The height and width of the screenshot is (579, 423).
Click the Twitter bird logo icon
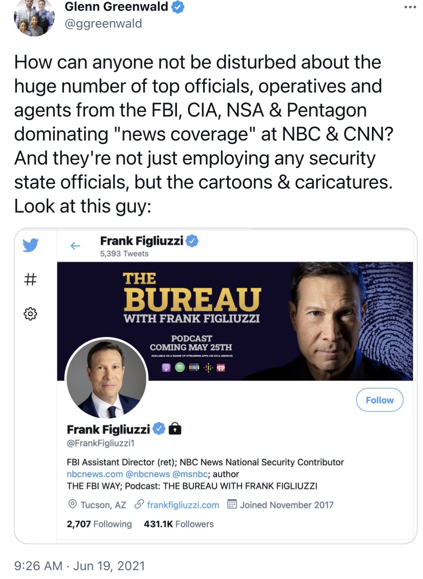pos(31,245)
